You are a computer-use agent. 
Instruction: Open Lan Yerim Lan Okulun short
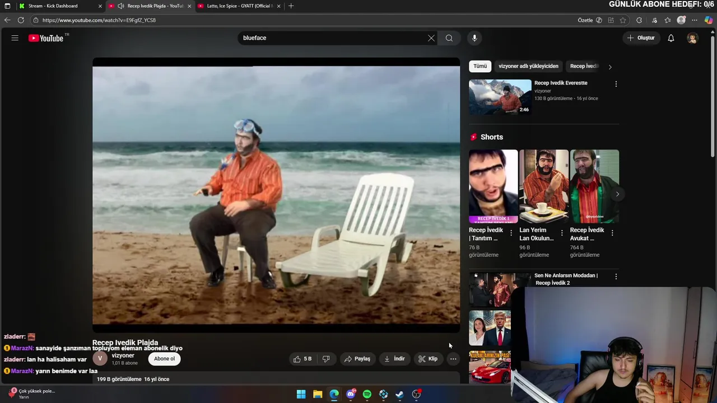[544, 186]
